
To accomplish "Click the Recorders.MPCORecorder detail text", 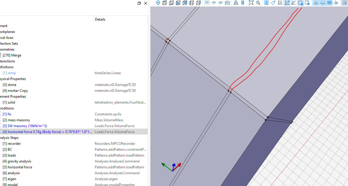I will tap(115, 143).
